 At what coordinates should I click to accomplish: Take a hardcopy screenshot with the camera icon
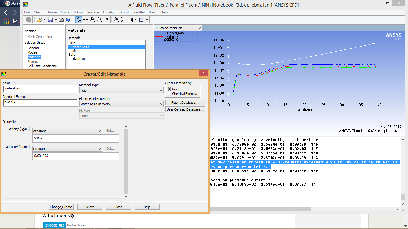(x=62, y=20)
